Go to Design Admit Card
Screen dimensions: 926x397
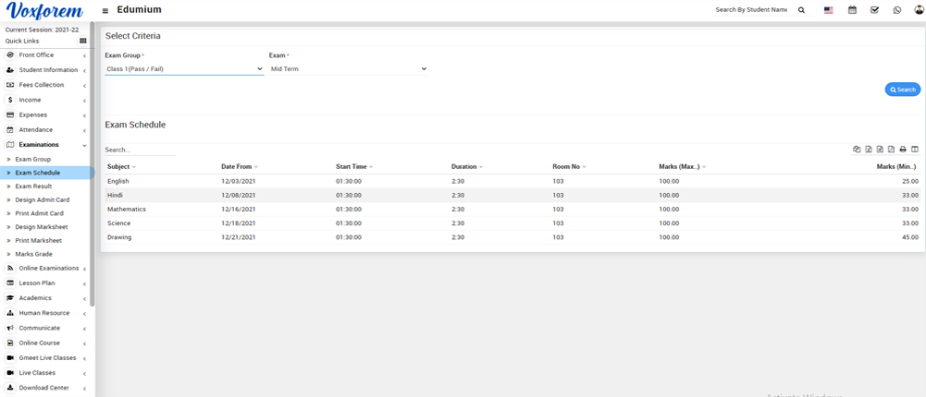coord(42,199)
